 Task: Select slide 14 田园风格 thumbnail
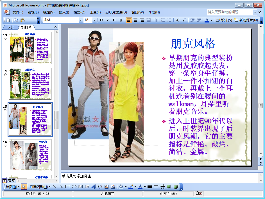coord(30,84)
